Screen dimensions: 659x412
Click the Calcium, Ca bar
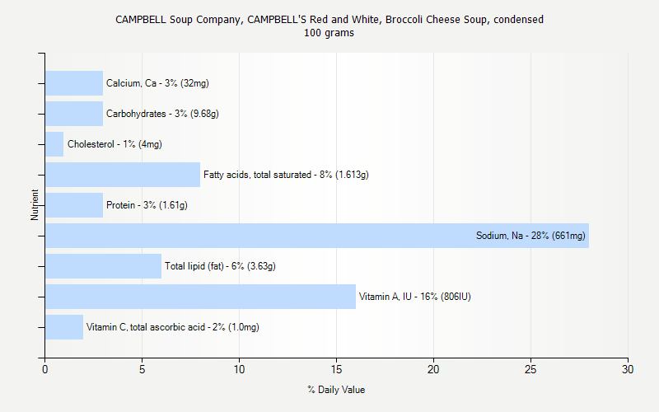pos(74,83)
